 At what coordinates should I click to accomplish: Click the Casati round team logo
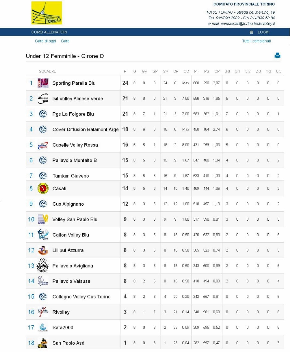tap(43, 188)
